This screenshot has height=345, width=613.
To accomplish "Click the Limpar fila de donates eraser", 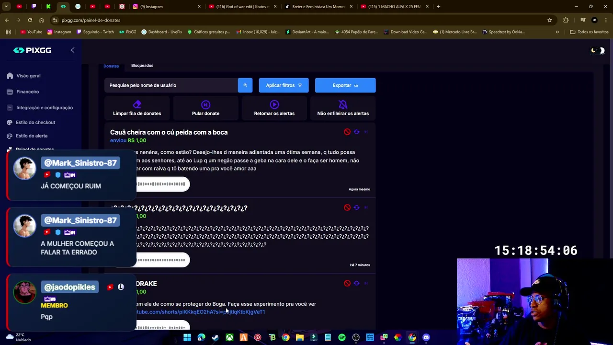I will click(x=137, y=108).
